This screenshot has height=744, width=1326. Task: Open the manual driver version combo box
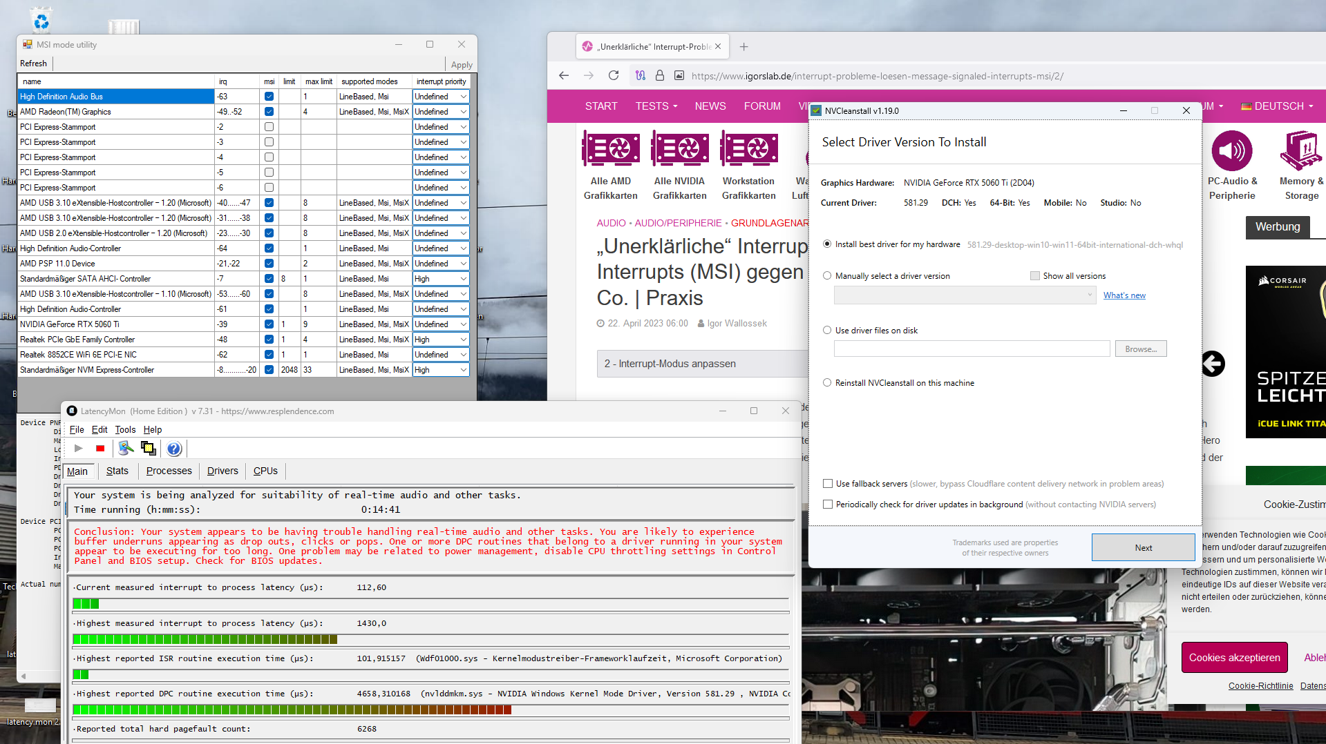pos(965,295)
